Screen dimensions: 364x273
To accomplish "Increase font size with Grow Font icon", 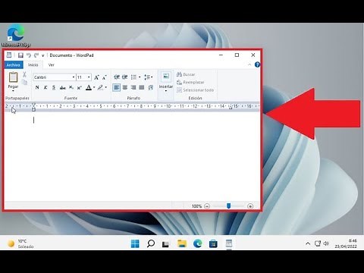I will click(96, 77).
